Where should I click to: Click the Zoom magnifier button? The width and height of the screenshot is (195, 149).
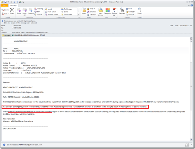[139, 11]
